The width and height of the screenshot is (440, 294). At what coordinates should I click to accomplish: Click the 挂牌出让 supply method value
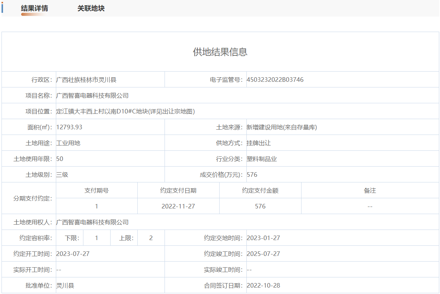point(259,143)
